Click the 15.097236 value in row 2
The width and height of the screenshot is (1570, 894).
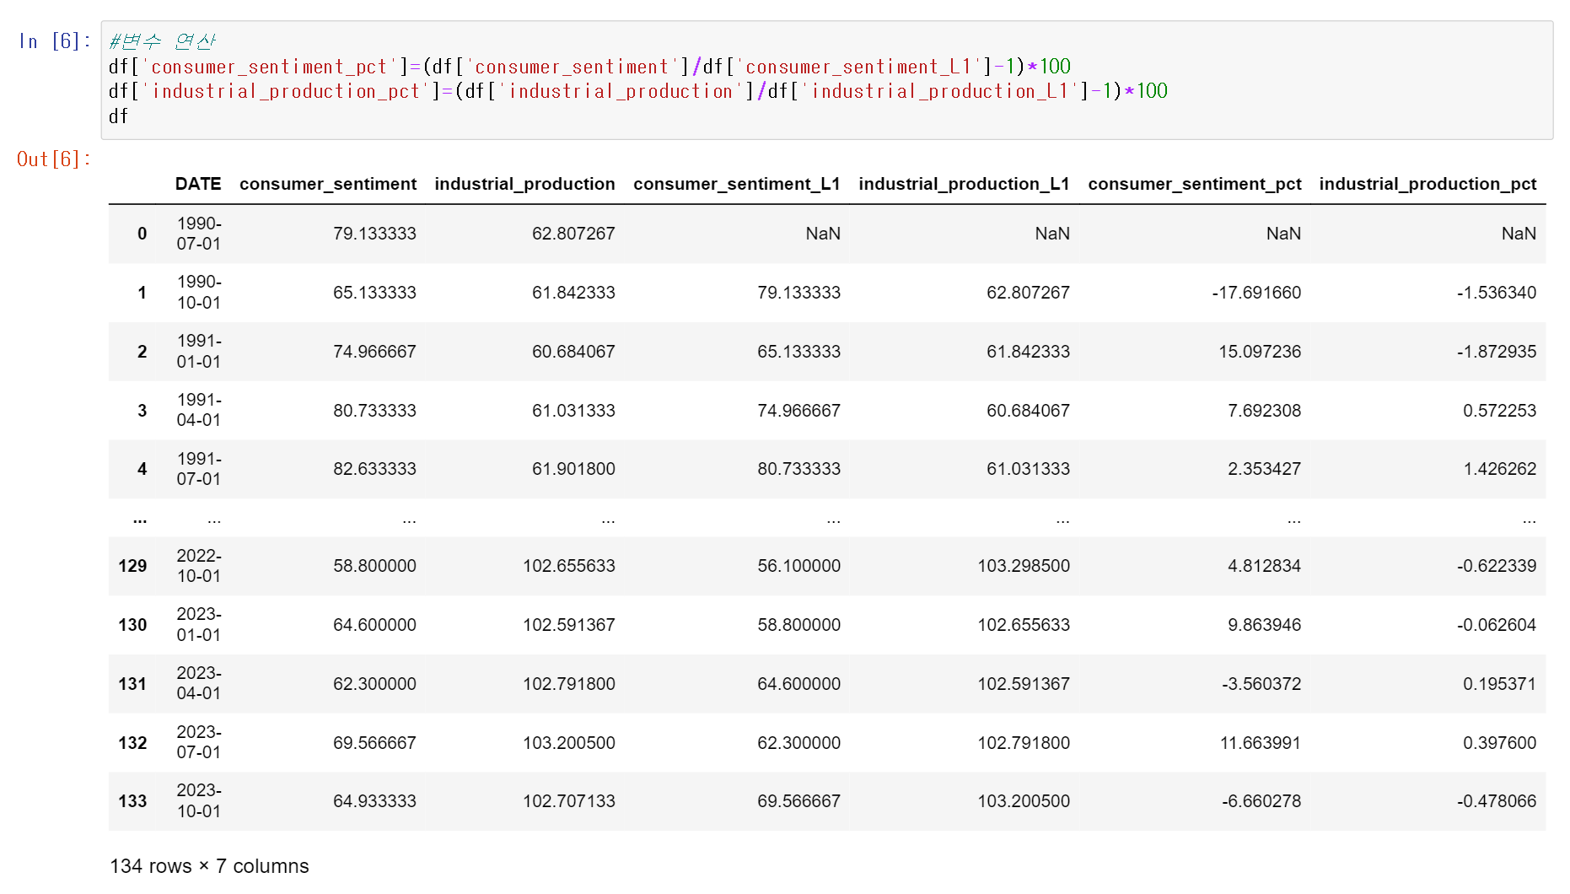[x=1260, y=352]
